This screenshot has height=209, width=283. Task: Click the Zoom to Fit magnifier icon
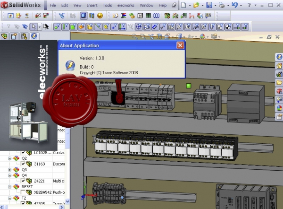(x=134, y=36)
